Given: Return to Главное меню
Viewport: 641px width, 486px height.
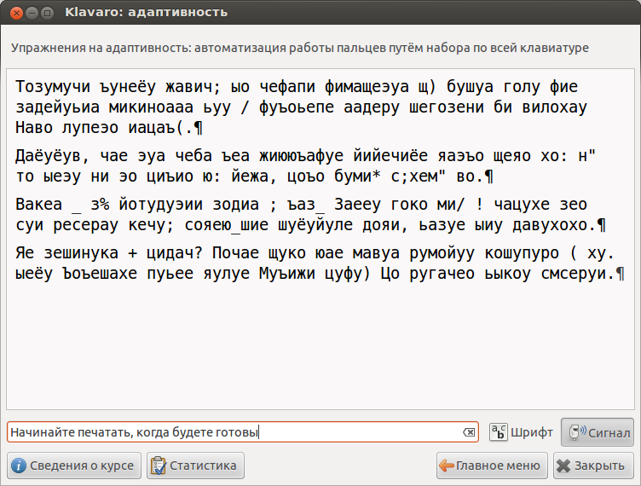Looking at the screenshot, I should (492, 466).
